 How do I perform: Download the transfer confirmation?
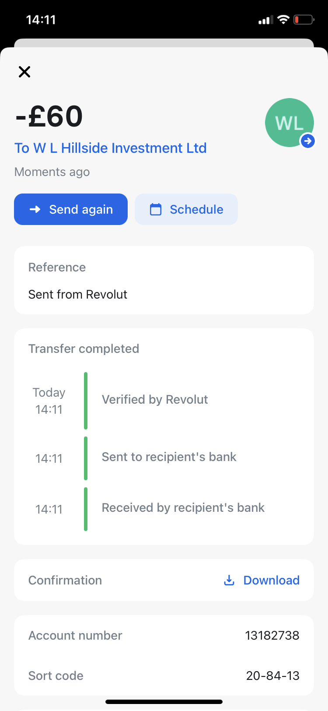click(271, 580)
